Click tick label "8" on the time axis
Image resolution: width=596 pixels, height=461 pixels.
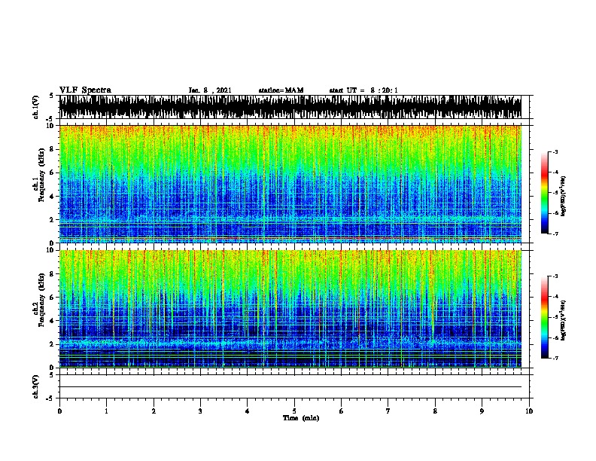coord(435,411)
